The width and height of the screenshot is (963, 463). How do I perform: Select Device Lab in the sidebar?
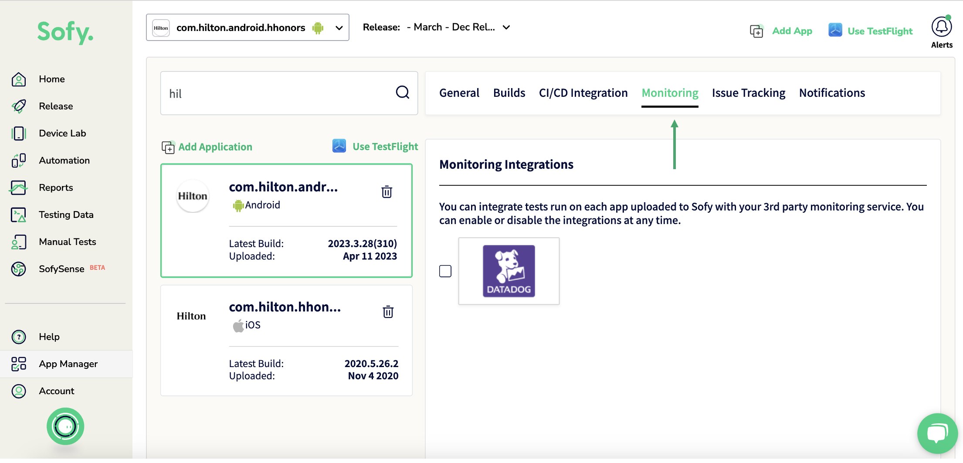pos(61,133)
